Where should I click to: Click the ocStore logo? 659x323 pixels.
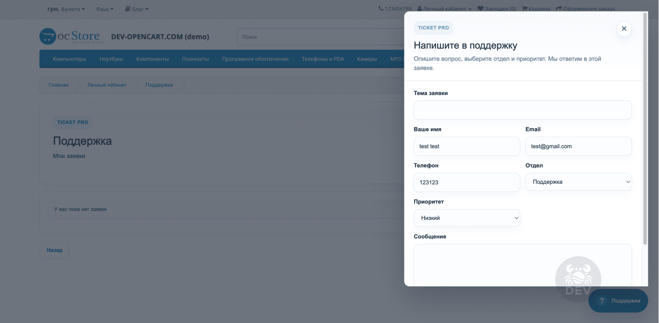click(x=72, y=36)
